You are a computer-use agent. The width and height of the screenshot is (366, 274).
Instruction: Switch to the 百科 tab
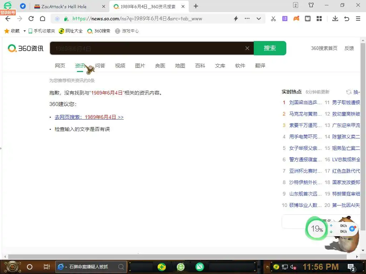pos(200,66)
